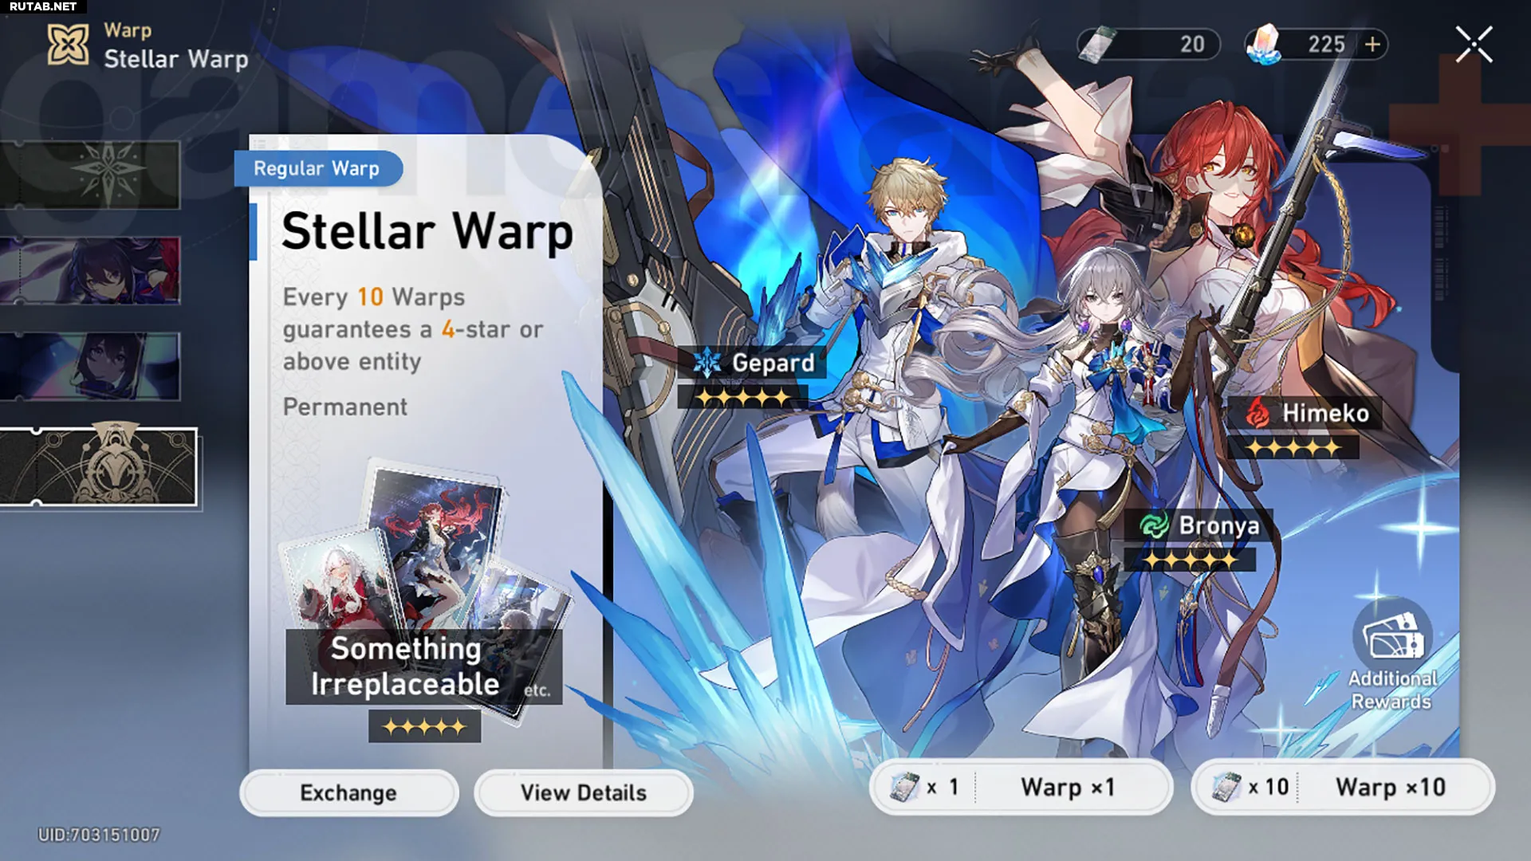Image resolution: width=1531 pixels, height=861 pixels.
Task: Click the plus icon to add Stellar Jade
Action: [1372, 45]
